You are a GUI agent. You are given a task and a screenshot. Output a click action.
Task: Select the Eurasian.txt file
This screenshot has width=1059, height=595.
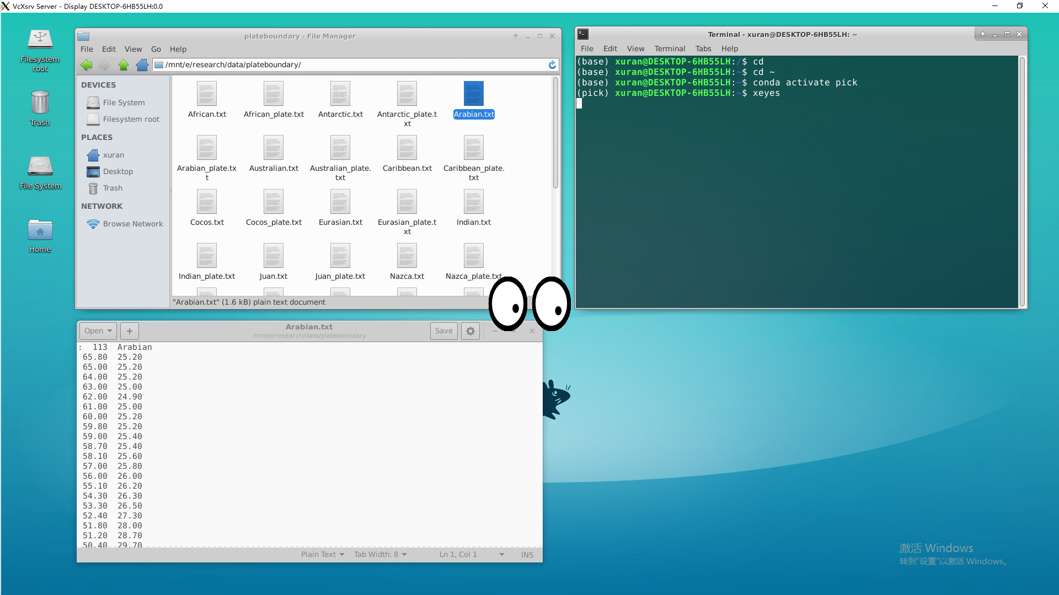click(340, 208)
